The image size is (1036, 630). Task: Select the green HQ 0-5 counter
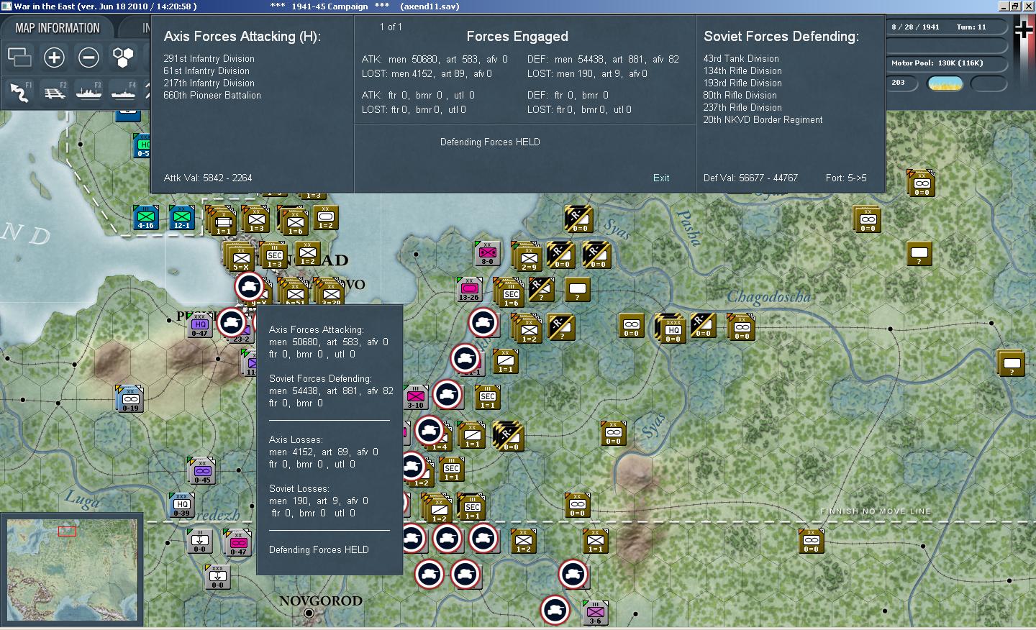tap(143, 146)
